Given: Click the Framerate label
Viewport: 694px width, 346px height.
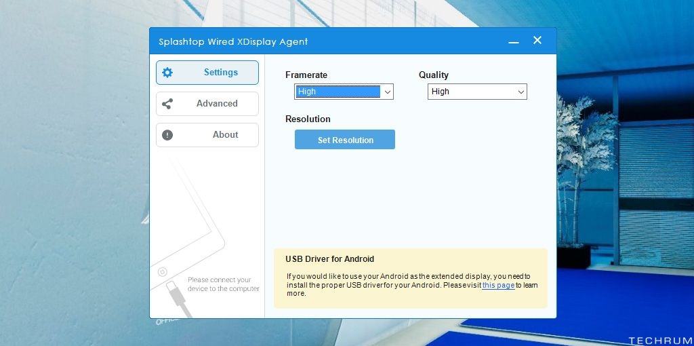Looking at the screenshot, I should [306, 75].
